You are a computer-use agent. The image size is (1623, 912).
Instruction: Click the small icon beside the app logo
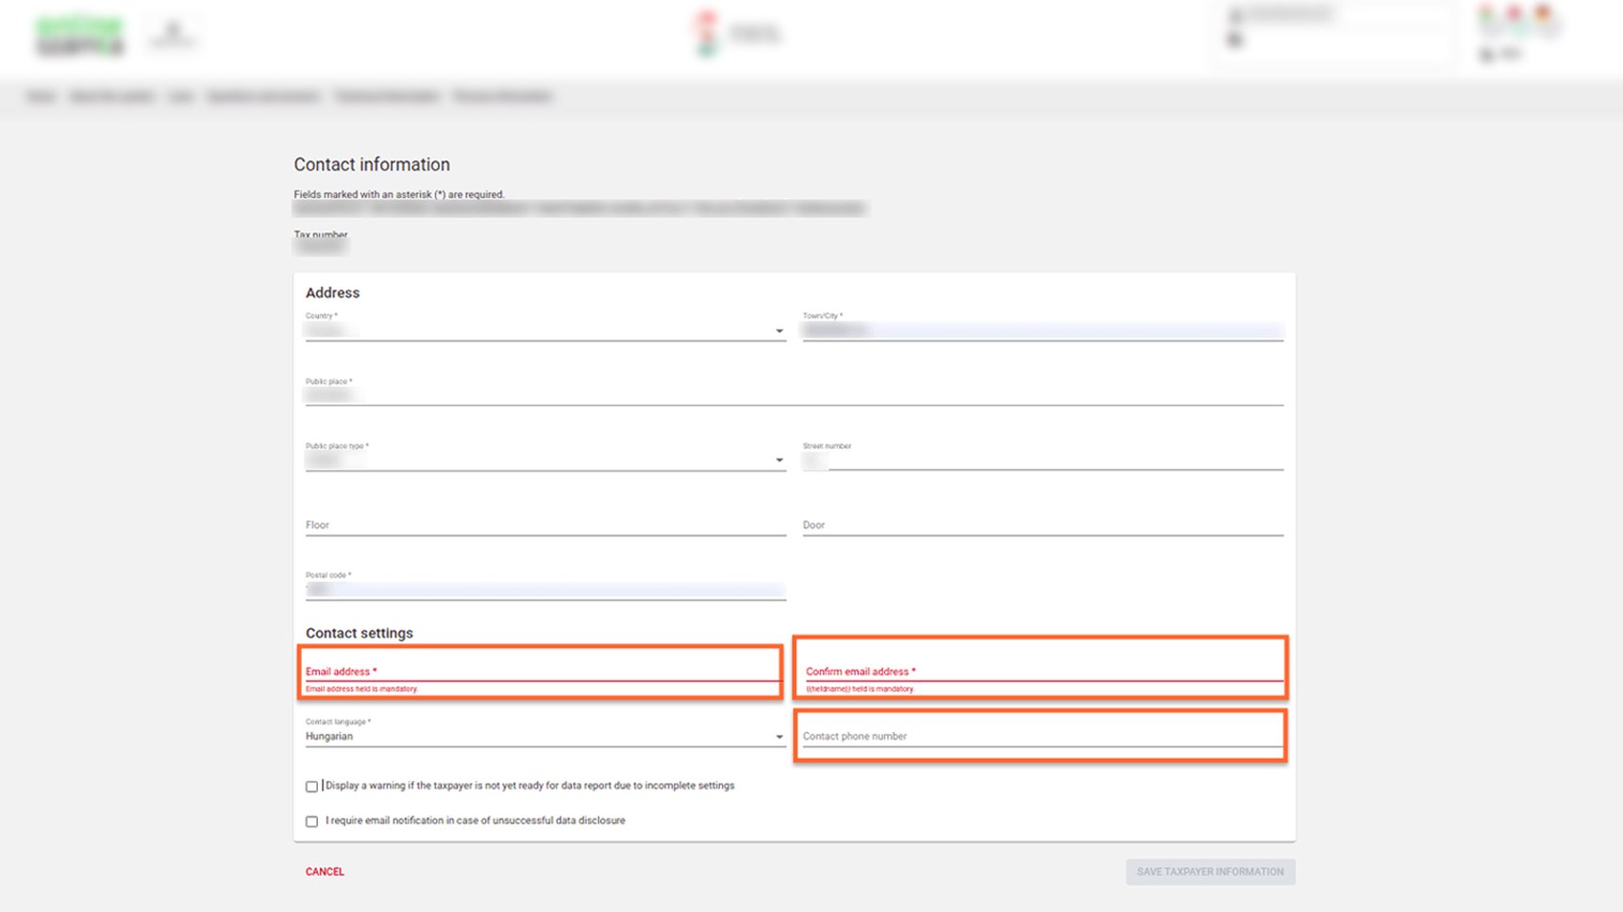click(173, 34)
